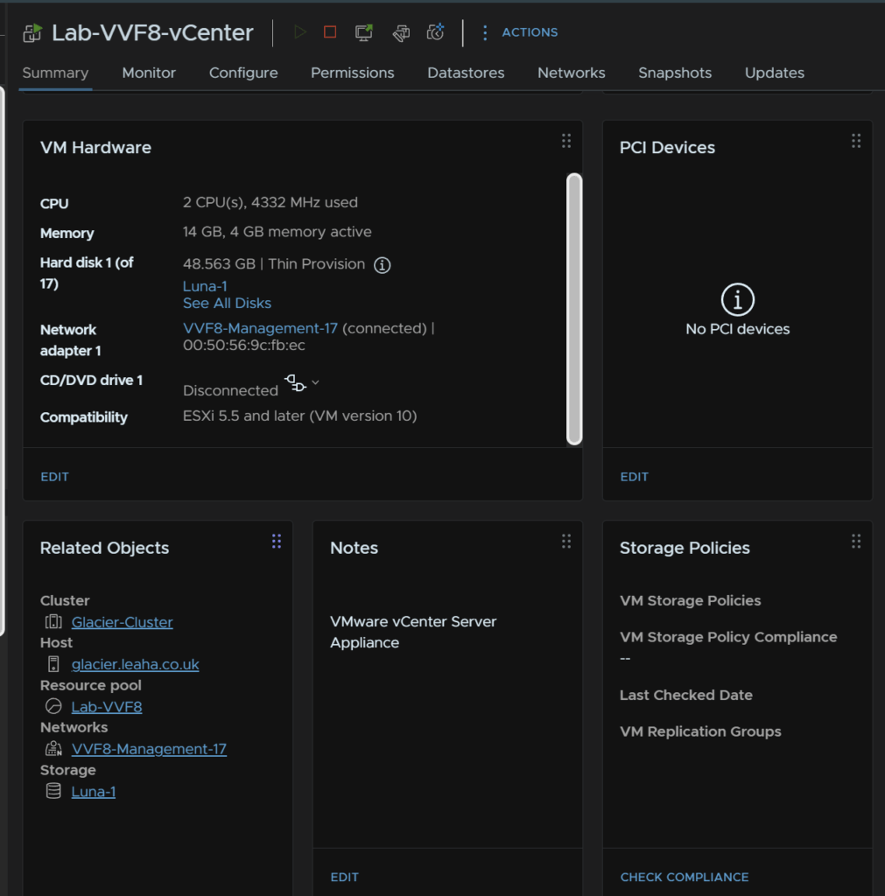Click the network icon beside VVF8-Management-17
The width and height of the screenshot is (885, 896).
(x=53, y=748)
